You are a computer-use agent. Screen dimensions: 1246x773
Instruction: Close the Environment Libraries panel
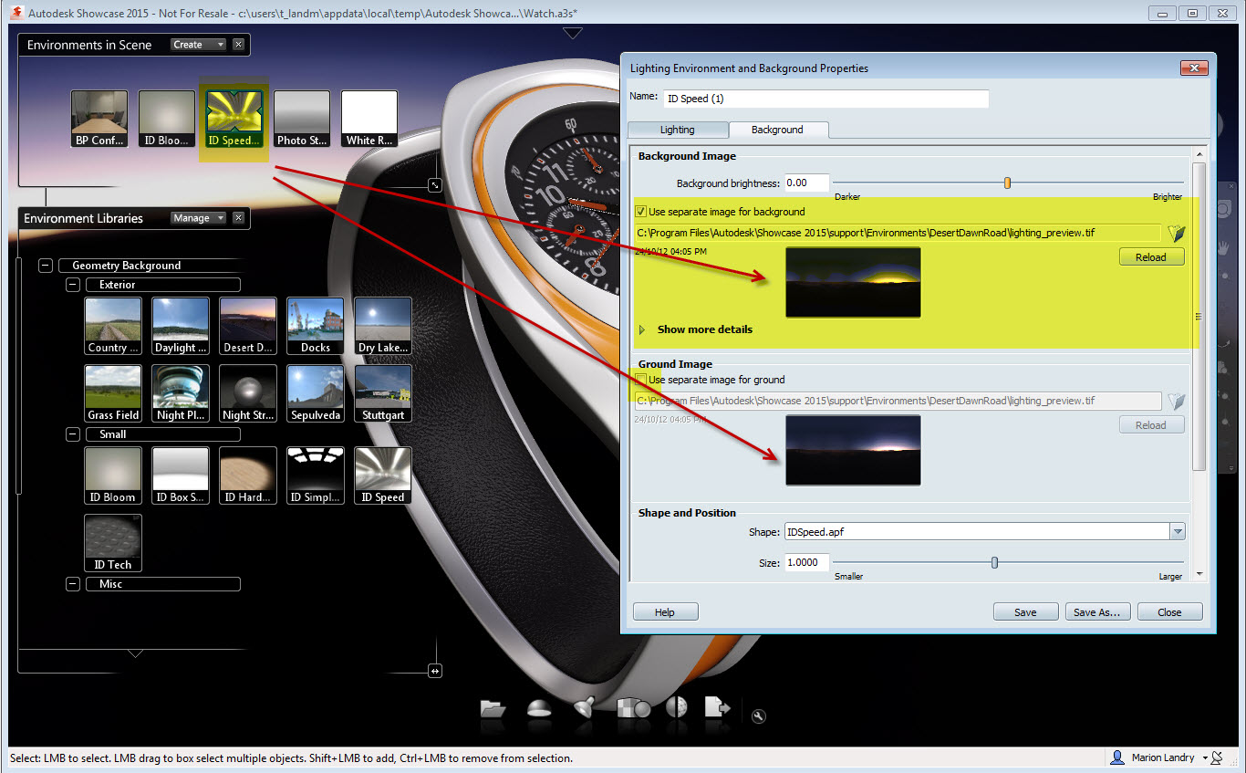click(x=238, y=218)
